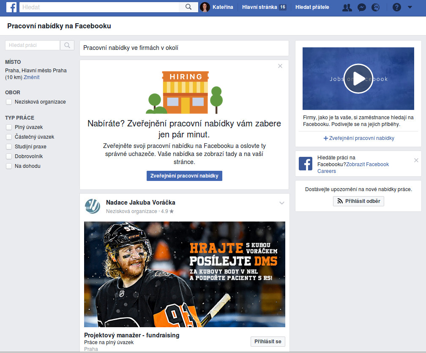The image size is (426, 353).
Task: Dismiss the Facebook Careers card
Action: tap(416, 160)
